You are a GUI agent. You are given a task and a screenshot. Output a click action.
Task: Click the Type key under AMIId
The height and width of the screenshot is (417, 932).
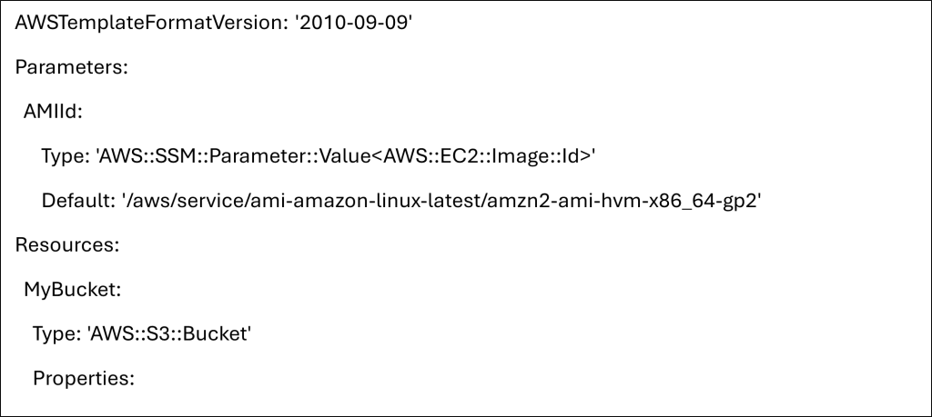(x=62, y=155)
